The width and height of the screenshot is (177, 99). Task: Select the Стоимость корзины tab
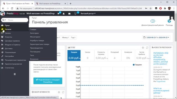pos(101,56)
